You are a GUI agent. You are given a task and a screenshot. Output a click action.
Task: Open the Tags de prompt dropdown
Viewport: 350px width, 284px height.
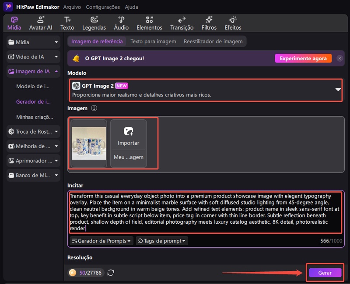click(162, 241)
